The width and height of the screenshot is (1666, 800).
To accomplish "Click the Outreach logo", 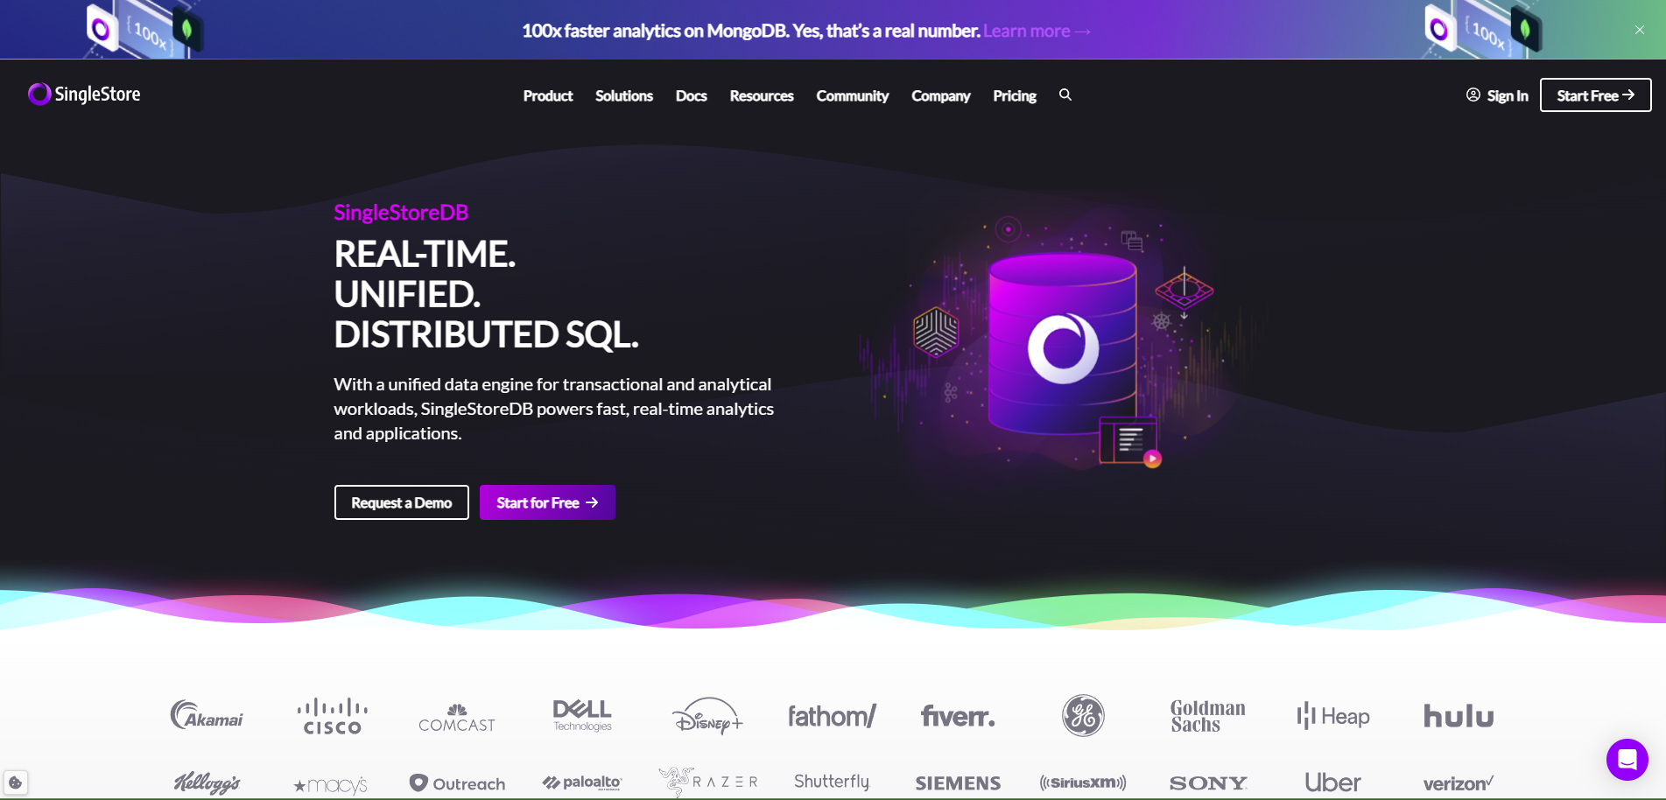I will [457, 783].
